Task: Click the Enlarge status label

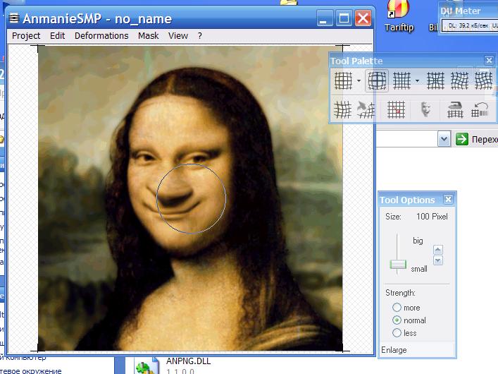Action: (x=394, y=350)
